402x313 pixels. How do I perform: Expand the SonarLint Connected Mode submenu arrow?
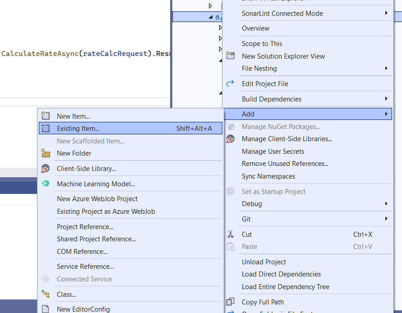386,13
